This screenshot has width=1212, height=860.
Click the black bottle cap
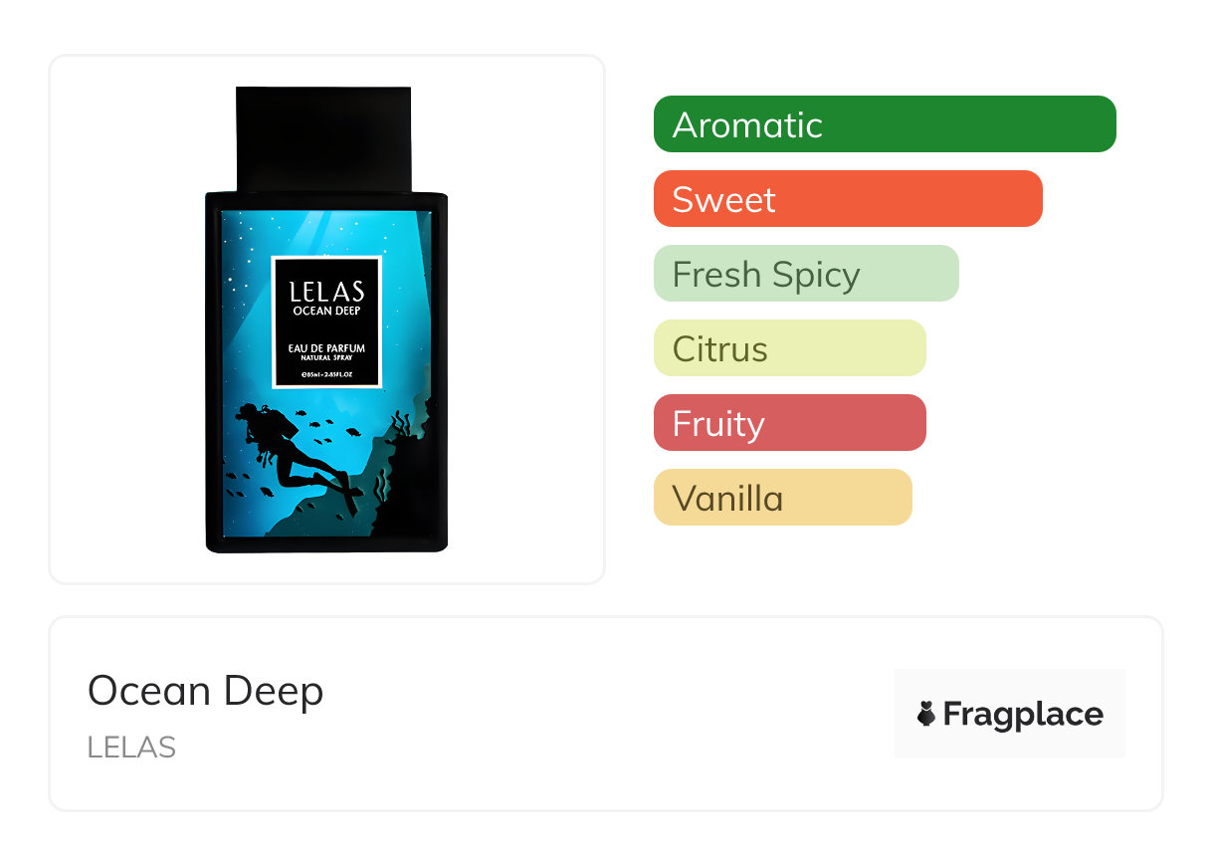pos(323,138)
